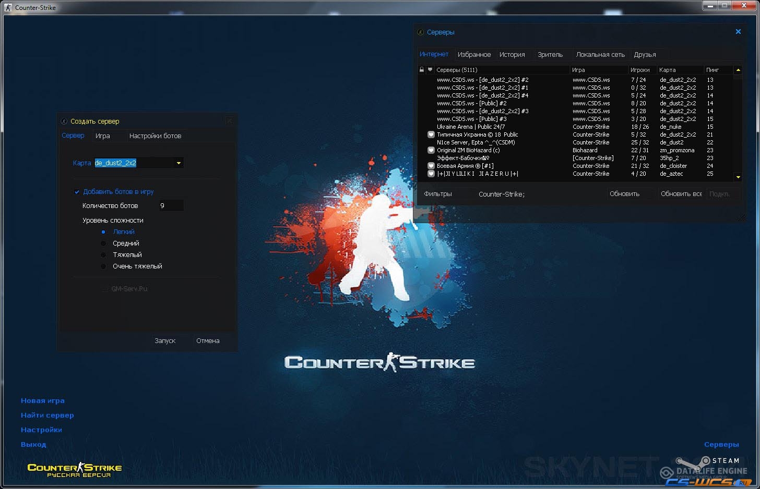Select Тяжелый difficulty radio button
The width and height of the screenshot is (760, 489).
point(103,255)
